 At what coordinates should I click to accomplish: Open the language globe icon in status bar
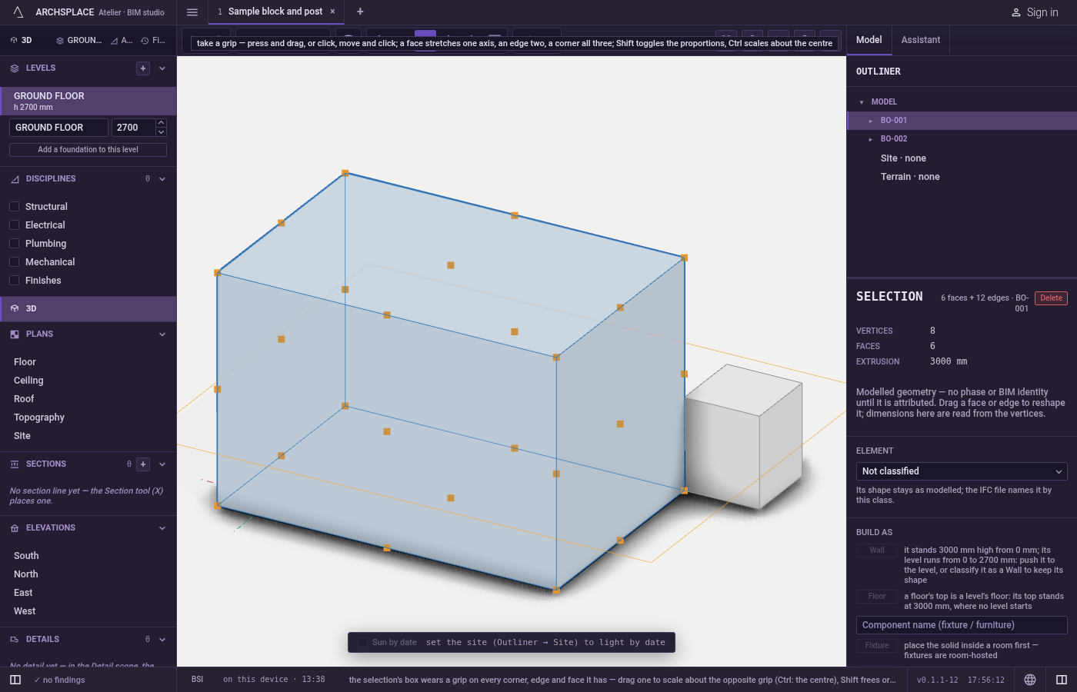[1030, 680]
